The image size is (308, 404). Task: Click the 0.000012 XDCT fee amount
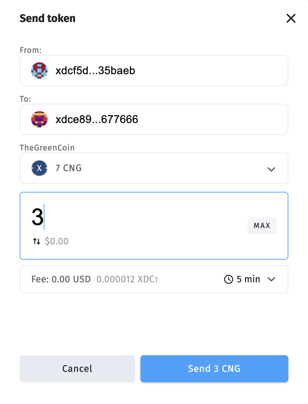click(x=127, y=279)
